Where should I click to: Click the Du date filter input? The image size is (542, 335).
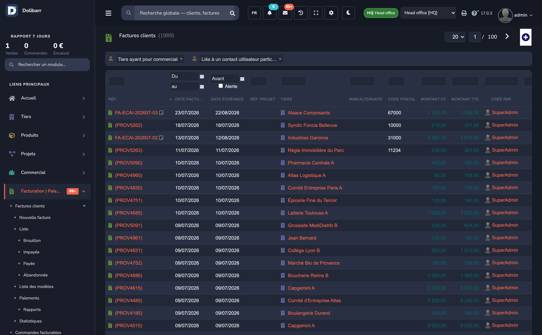(184, 76)
